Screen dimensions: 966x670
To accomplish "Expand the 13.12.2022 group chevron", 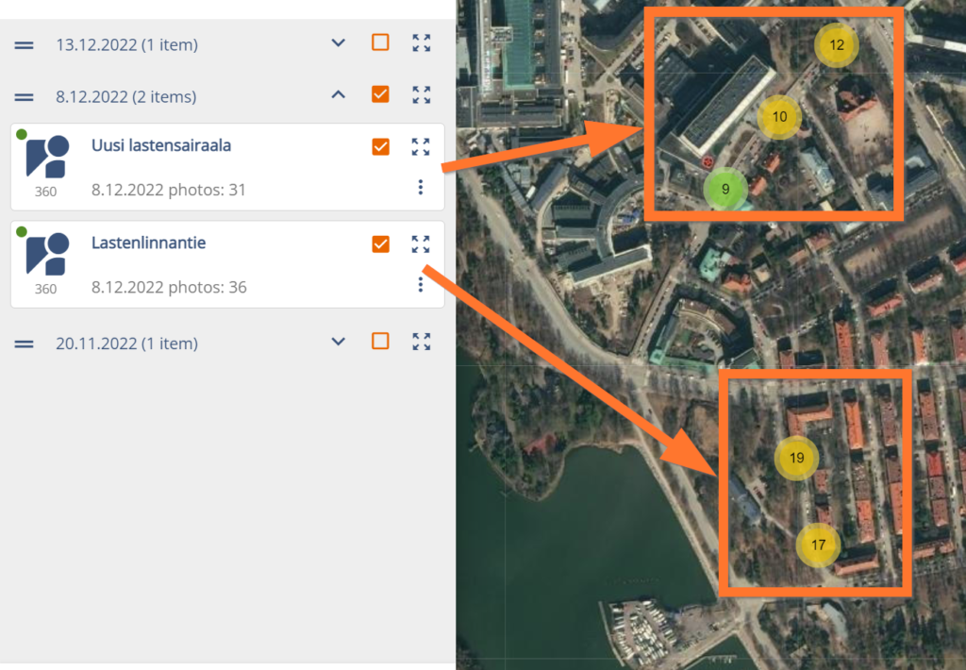I will (x=339, y=43).
